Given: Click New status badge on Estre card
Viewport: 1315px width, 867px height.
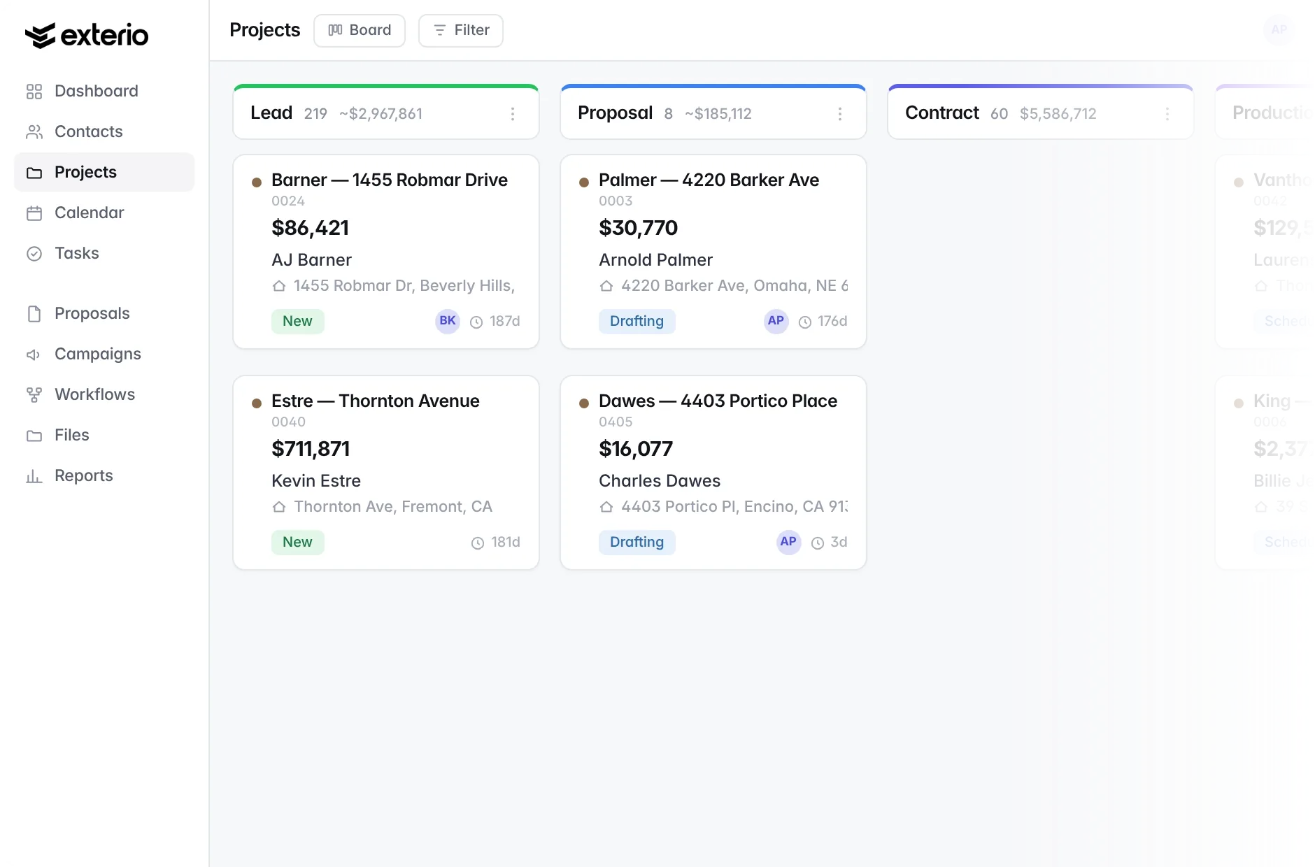Looking at the screenshot, I should coord(297,542).
